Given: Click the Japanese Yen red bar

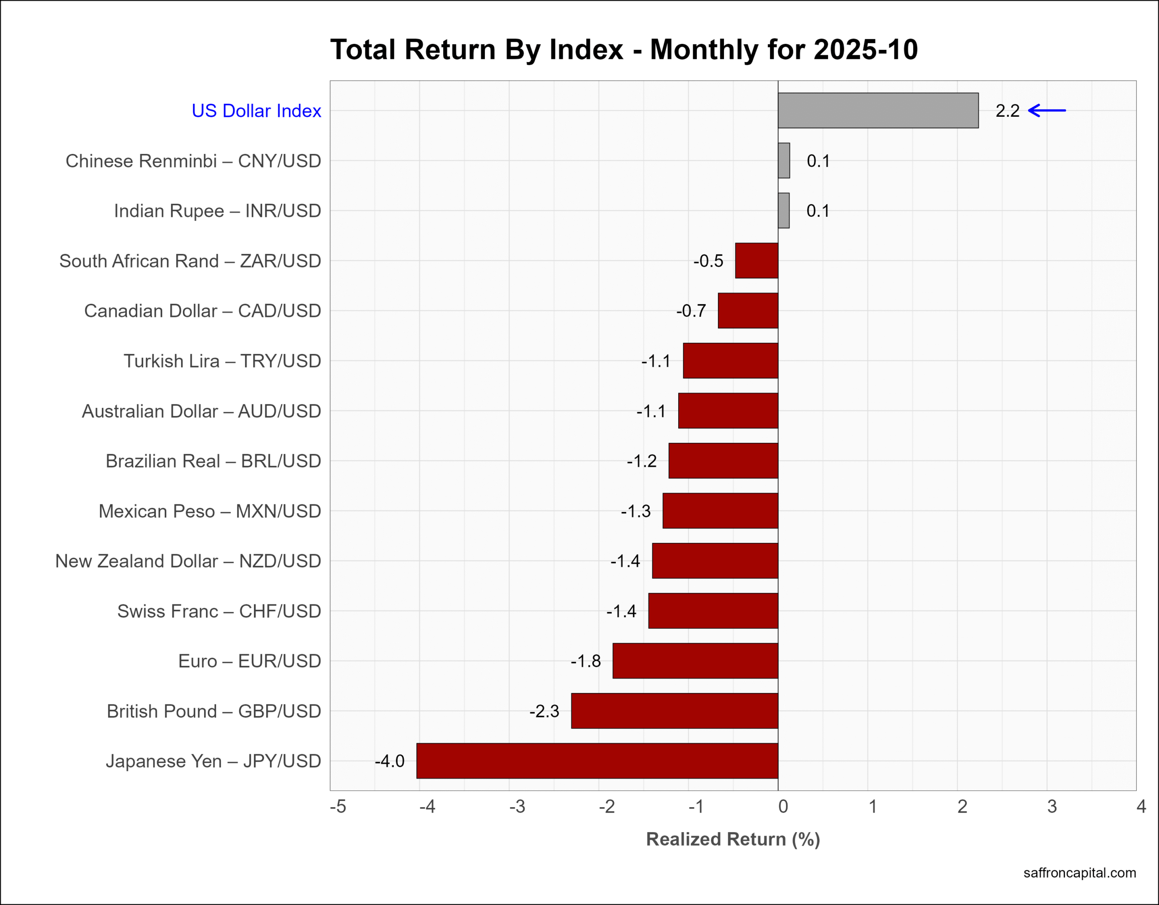Looking at the screenshot, I should [597, 761].
